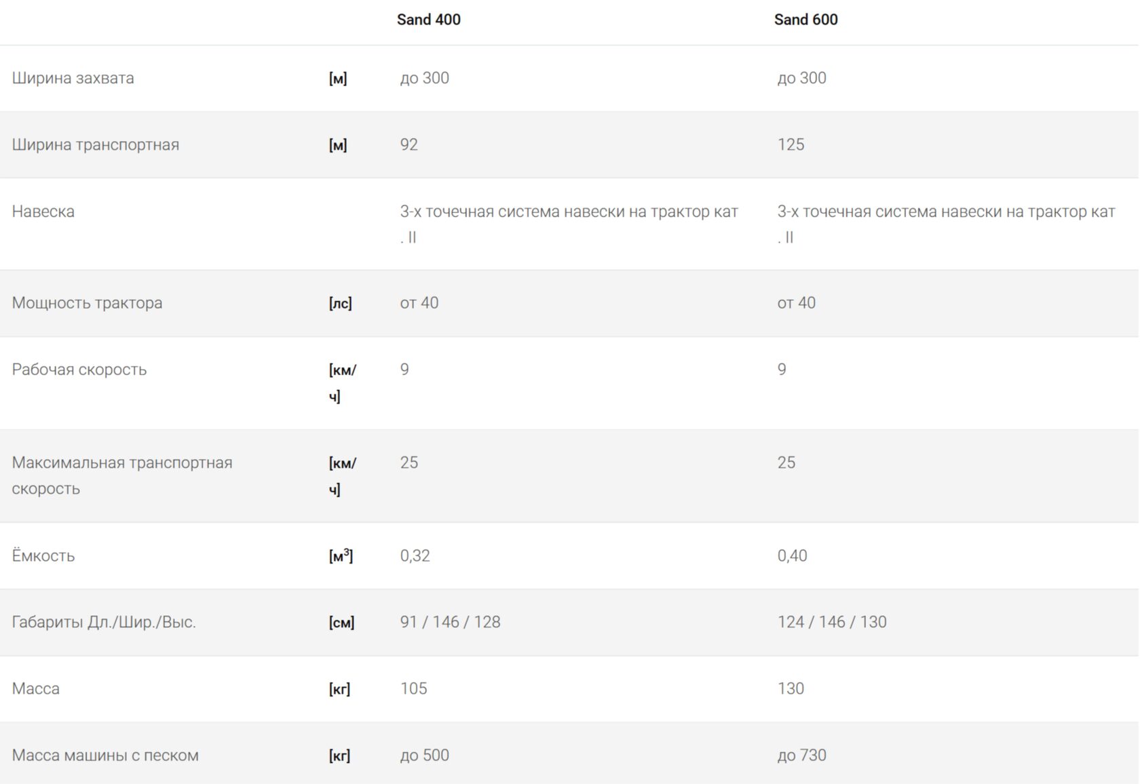Click the до 730 mass value
The image size is (1140, 784).
tap(801, 756)
